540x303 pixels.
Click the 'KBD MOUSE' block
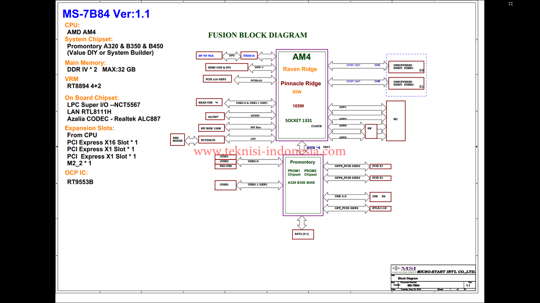178,139
